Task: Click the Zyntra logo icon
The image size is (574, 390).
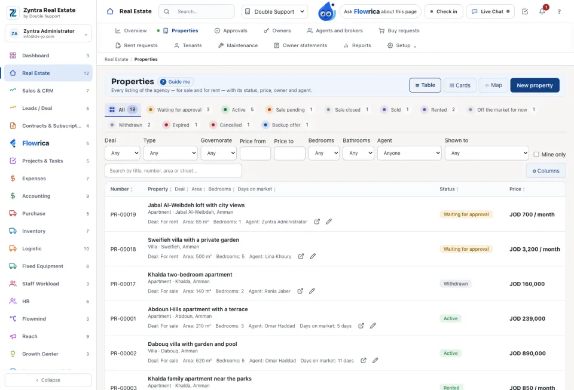Action: [x=13, y=13]
